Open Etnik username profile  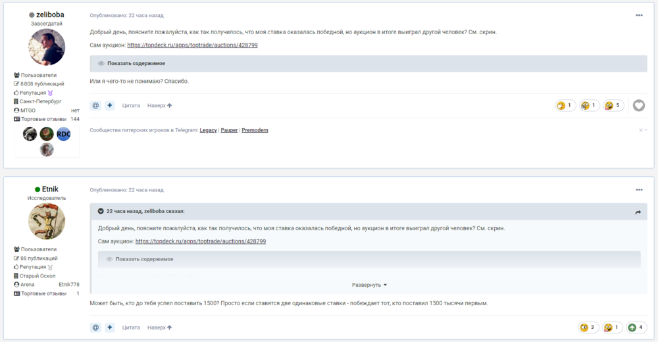50,189
